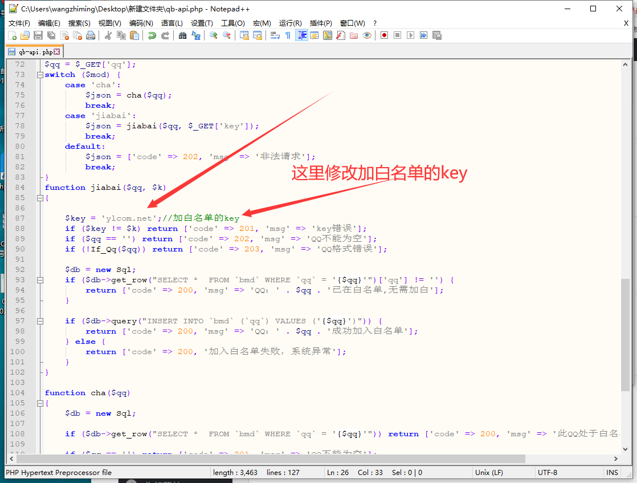
Task: Open the ? help menu
Action: [375, 23]
